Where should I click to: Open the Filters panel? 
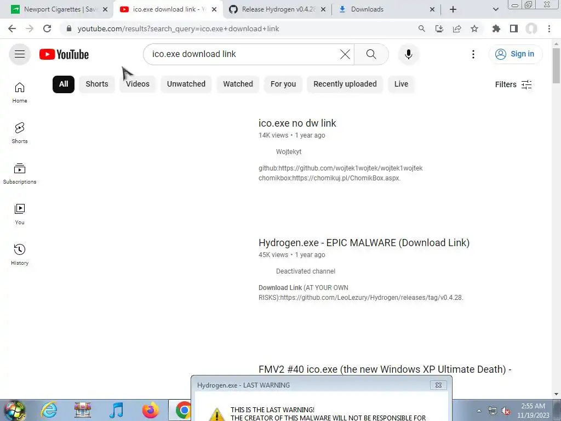(513, 84)
